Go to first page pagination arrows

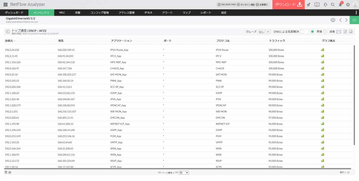click(x=160, y=173)
